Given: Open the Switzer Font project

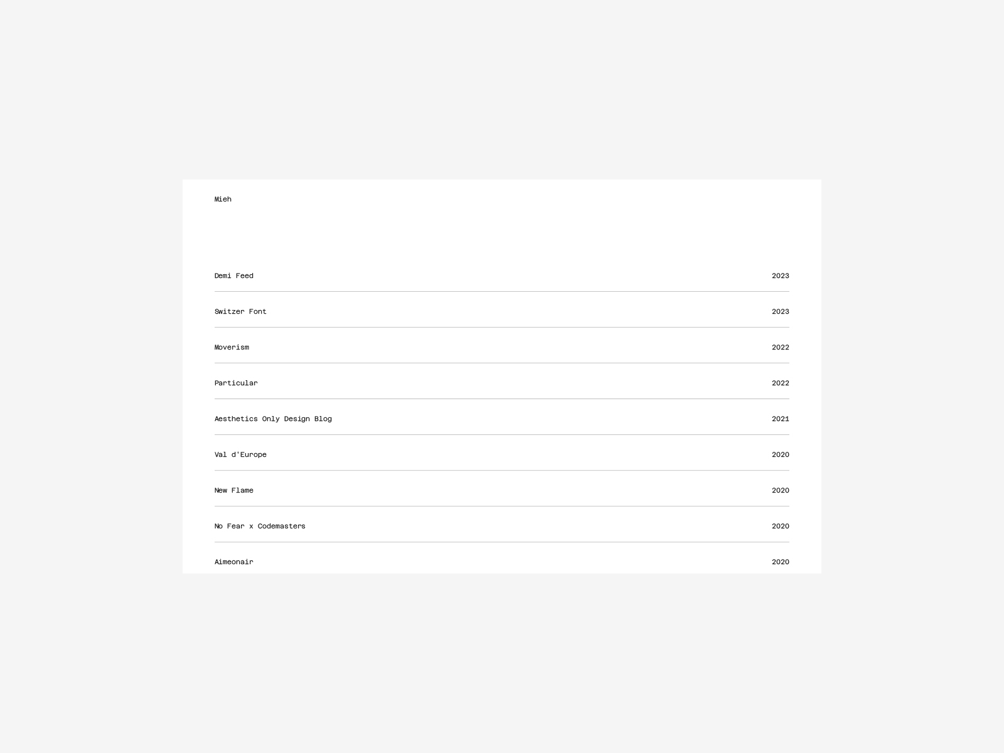Looking at the screenshot, I should pos(240,312).
